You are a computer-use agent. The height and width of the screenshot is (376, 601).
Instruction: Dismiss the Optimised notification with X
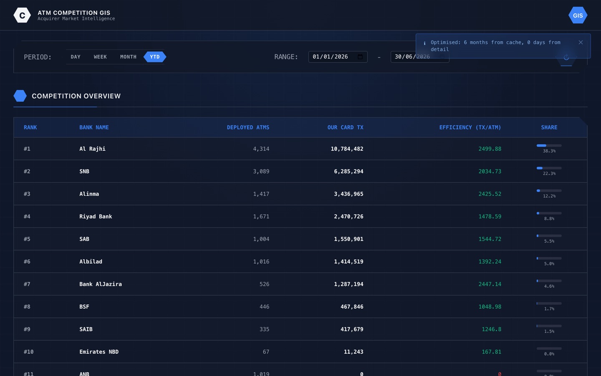point(581,42)
